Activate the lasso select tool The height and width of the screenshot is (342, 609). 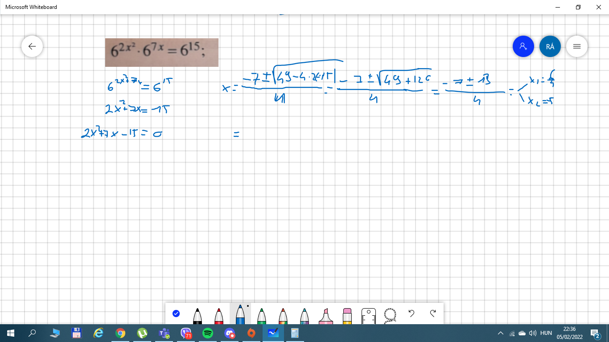click(390, 314)
